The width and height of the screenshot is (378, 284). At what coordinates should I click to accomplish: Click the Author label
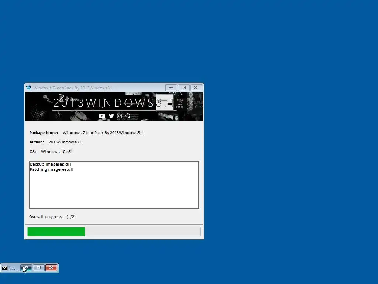coord(37,142)
